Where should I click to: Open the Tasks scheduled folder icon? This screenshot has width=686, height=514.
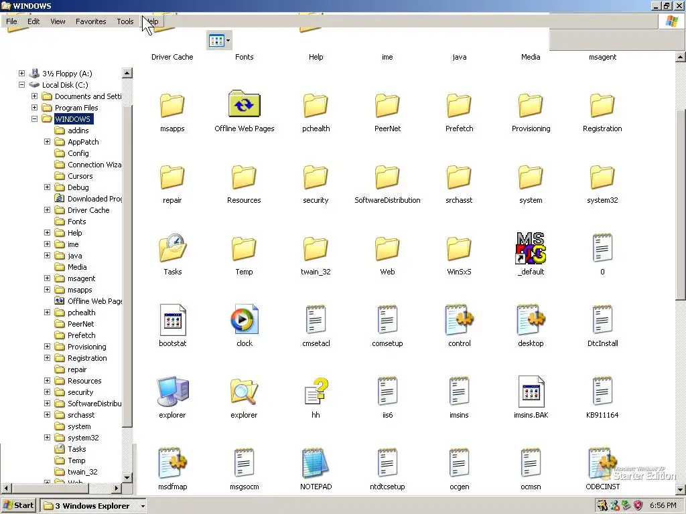(172, 248)
